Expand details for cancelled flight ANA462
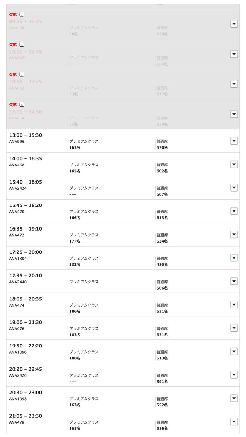Viewport: 246px width, 437px height. (234, 84)
